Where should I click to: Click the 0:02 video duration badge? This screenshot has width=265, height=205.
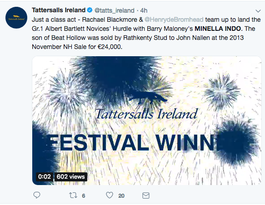(x=45, y=177)
